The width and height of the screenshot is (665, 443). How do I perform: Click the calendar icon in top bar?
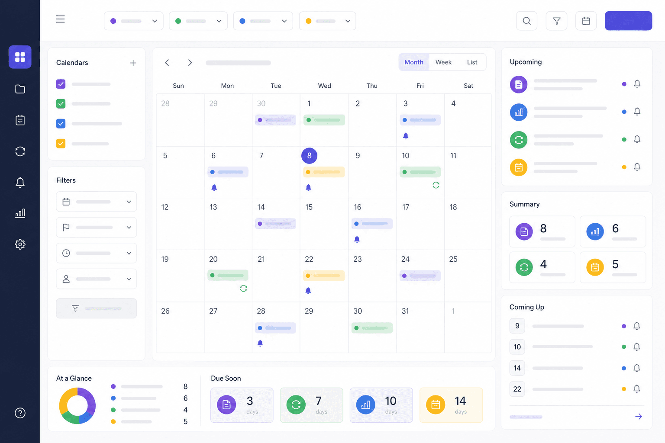click(x=586, y=21)
